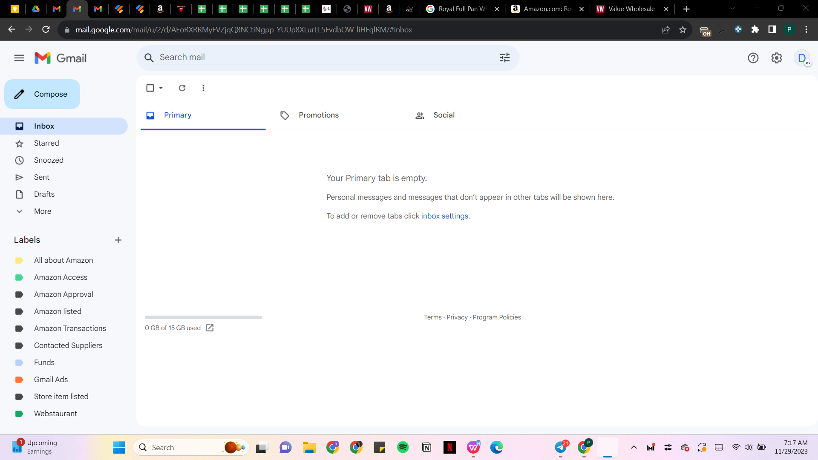Open Netflix from the taskbar

[x=449, y=447]
